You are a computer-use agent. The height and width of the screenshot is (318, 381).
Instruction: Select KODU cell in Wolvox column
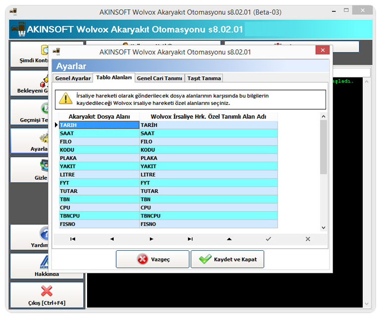[209, 150]
